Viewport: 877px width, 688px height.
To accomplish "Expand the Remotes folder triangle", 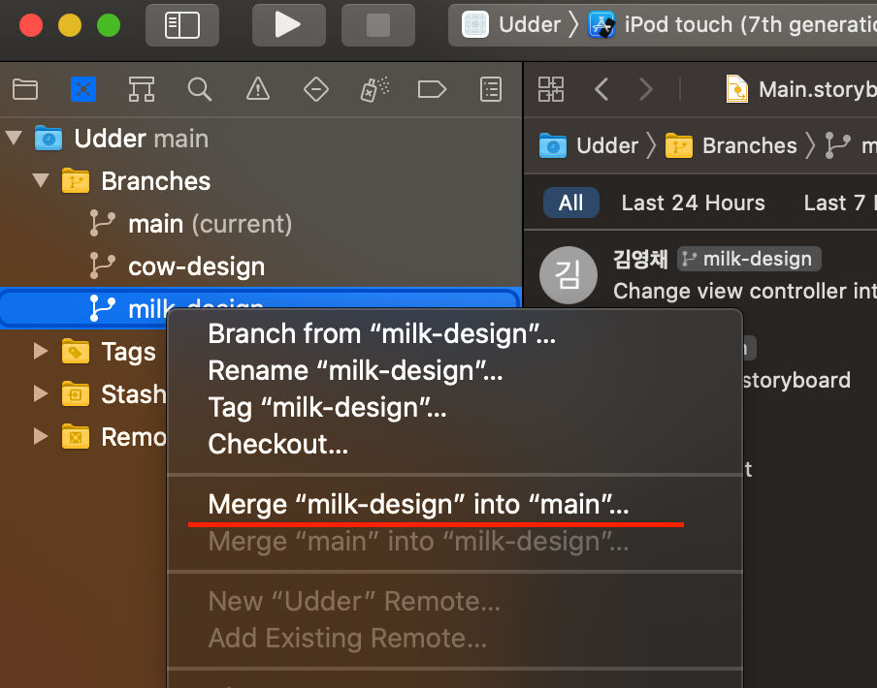I will (x=41, y=436).
